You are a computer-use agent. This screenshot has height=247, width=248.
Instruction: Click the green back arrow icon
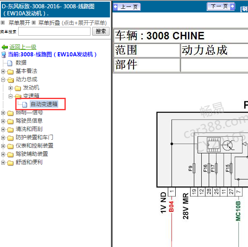[x=5, y=47]
